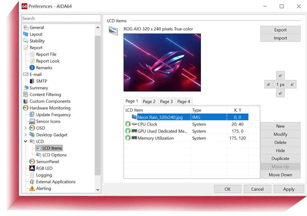Nudge item left with the left arrow button
The image size is (307, 216).
(269, 84)
